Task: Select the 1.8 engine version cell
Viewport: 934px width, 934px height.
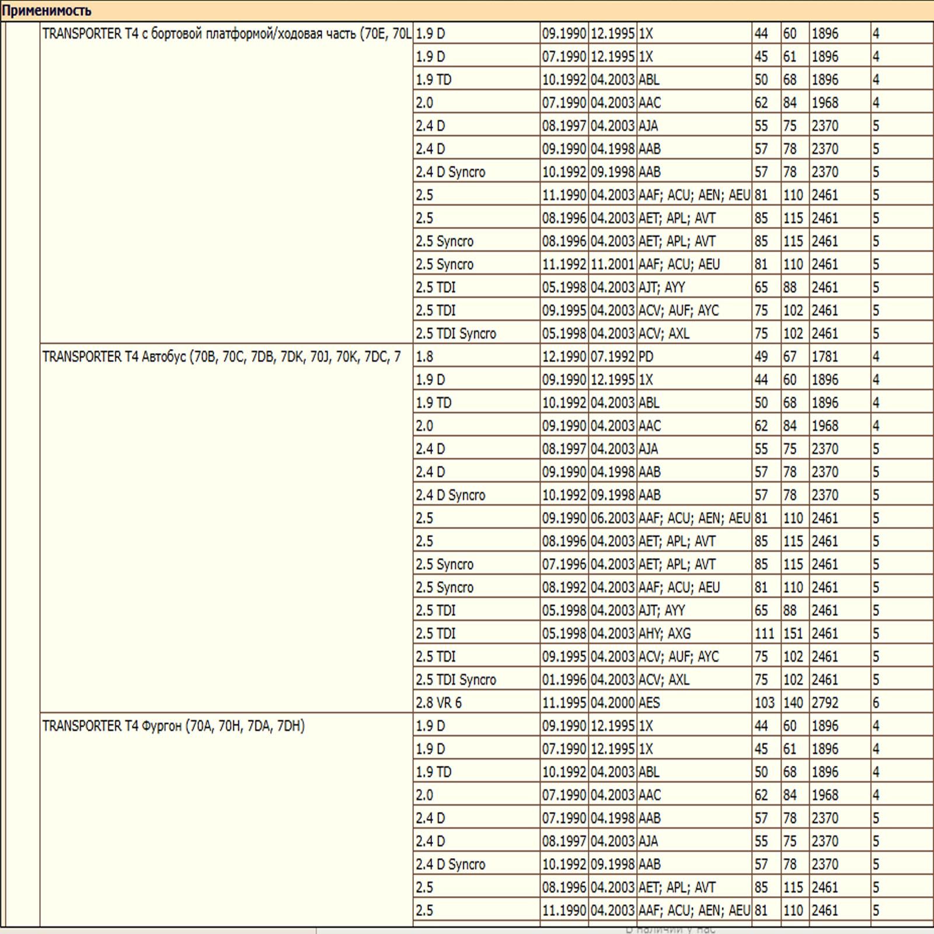Action: click(x=476, y=357)
